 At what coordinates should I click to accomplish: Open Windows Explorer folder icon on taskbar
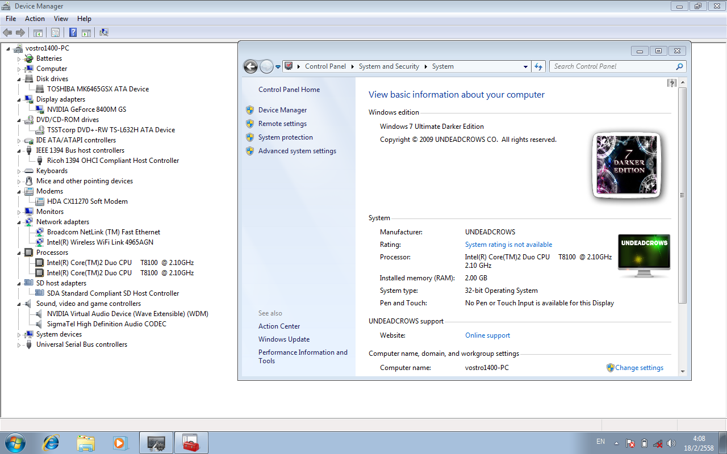[x=86, y=443]
